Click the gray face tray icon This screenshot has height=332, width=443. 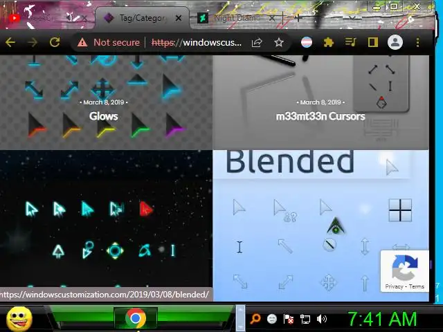click(x=272, y=319)
